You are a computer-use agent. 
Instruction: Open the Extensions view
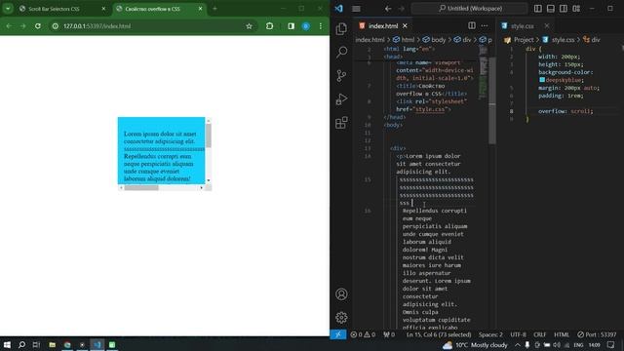[x=341, y=123]
